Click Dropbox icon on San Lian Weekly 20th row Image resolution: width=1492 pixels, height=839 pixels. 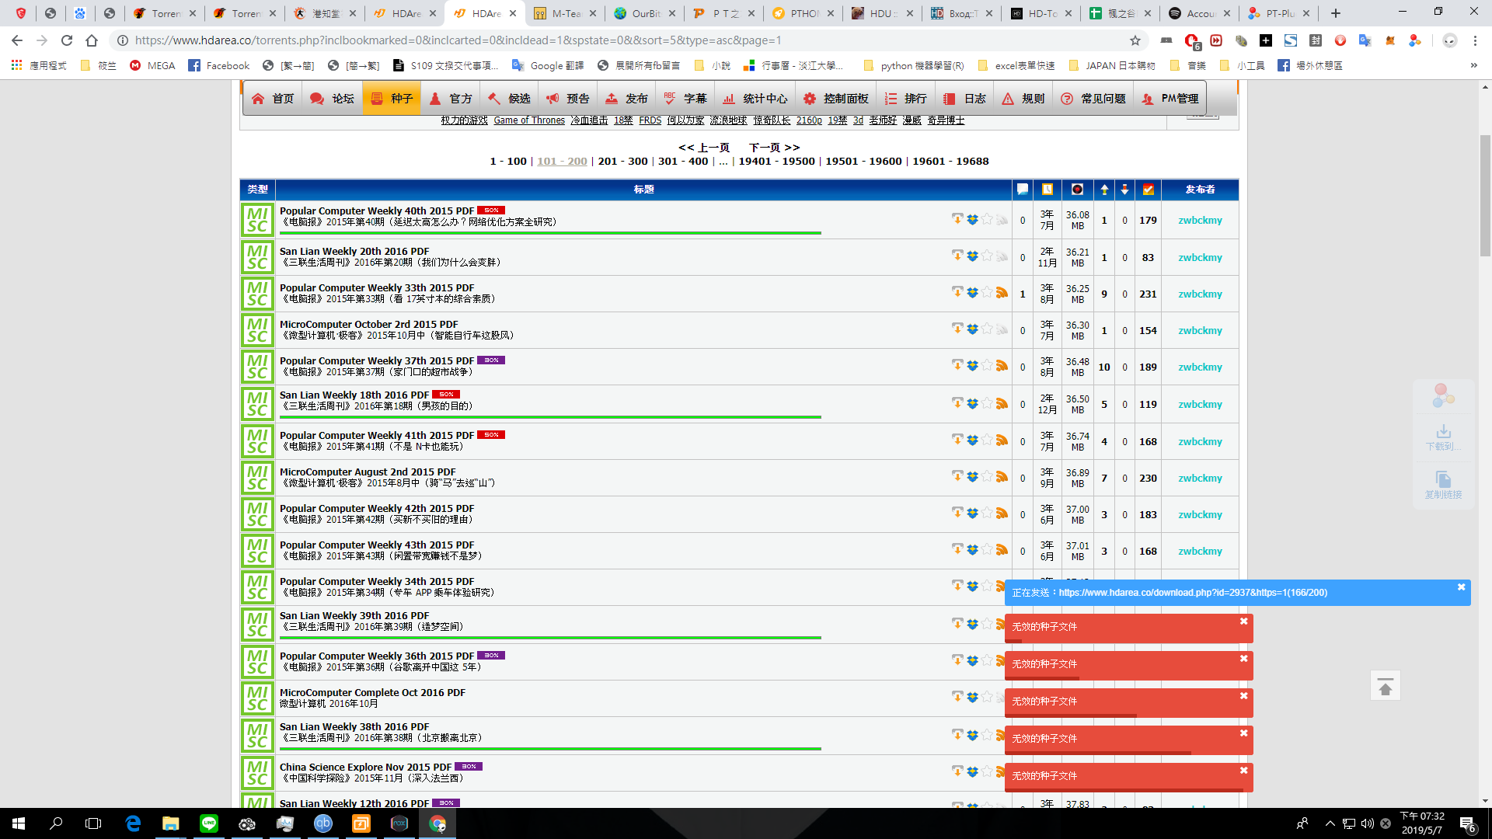[972, 256]
